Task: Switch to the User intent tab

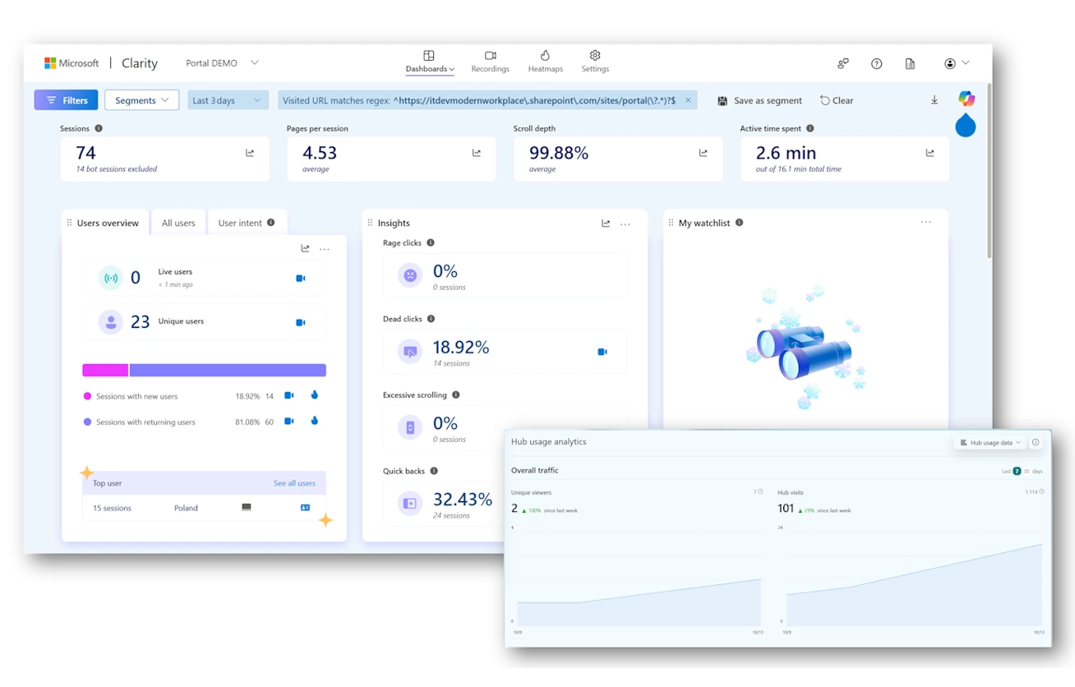Action: point(246,223)
